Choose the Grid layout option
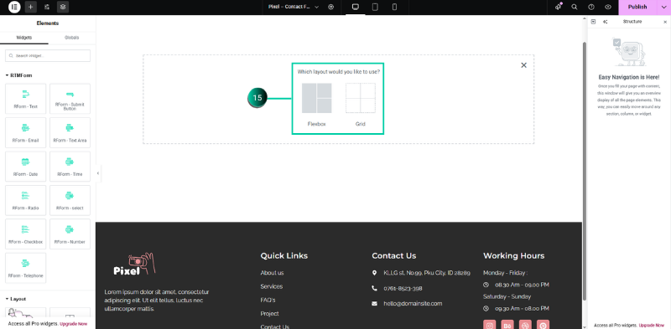This screenshot has width=671, height=329. [361, 105]
